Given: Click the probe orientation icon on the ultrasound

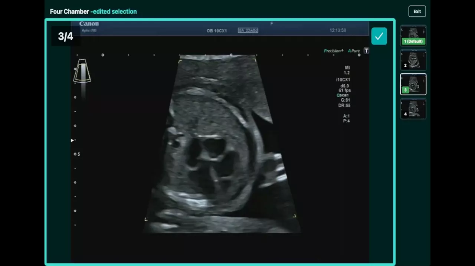Looking at the screenshot, I should point(82,70).
